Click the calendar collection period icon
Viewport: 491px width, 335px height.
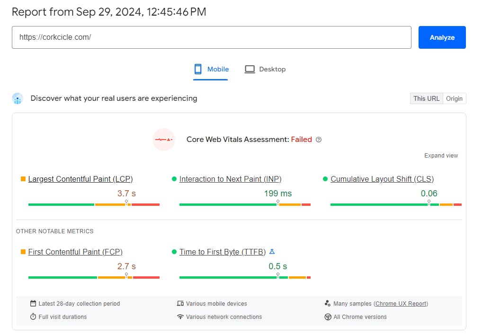tap(33, 303)
